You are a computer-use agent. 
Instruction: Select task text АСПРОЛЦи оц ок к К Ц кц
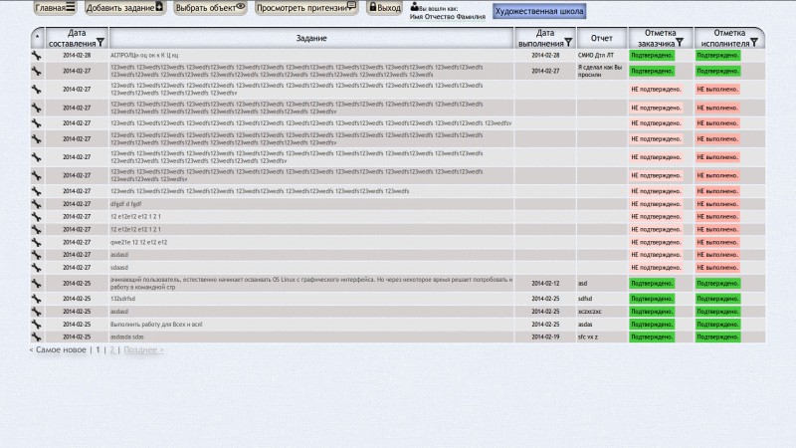tap(144, 56)
